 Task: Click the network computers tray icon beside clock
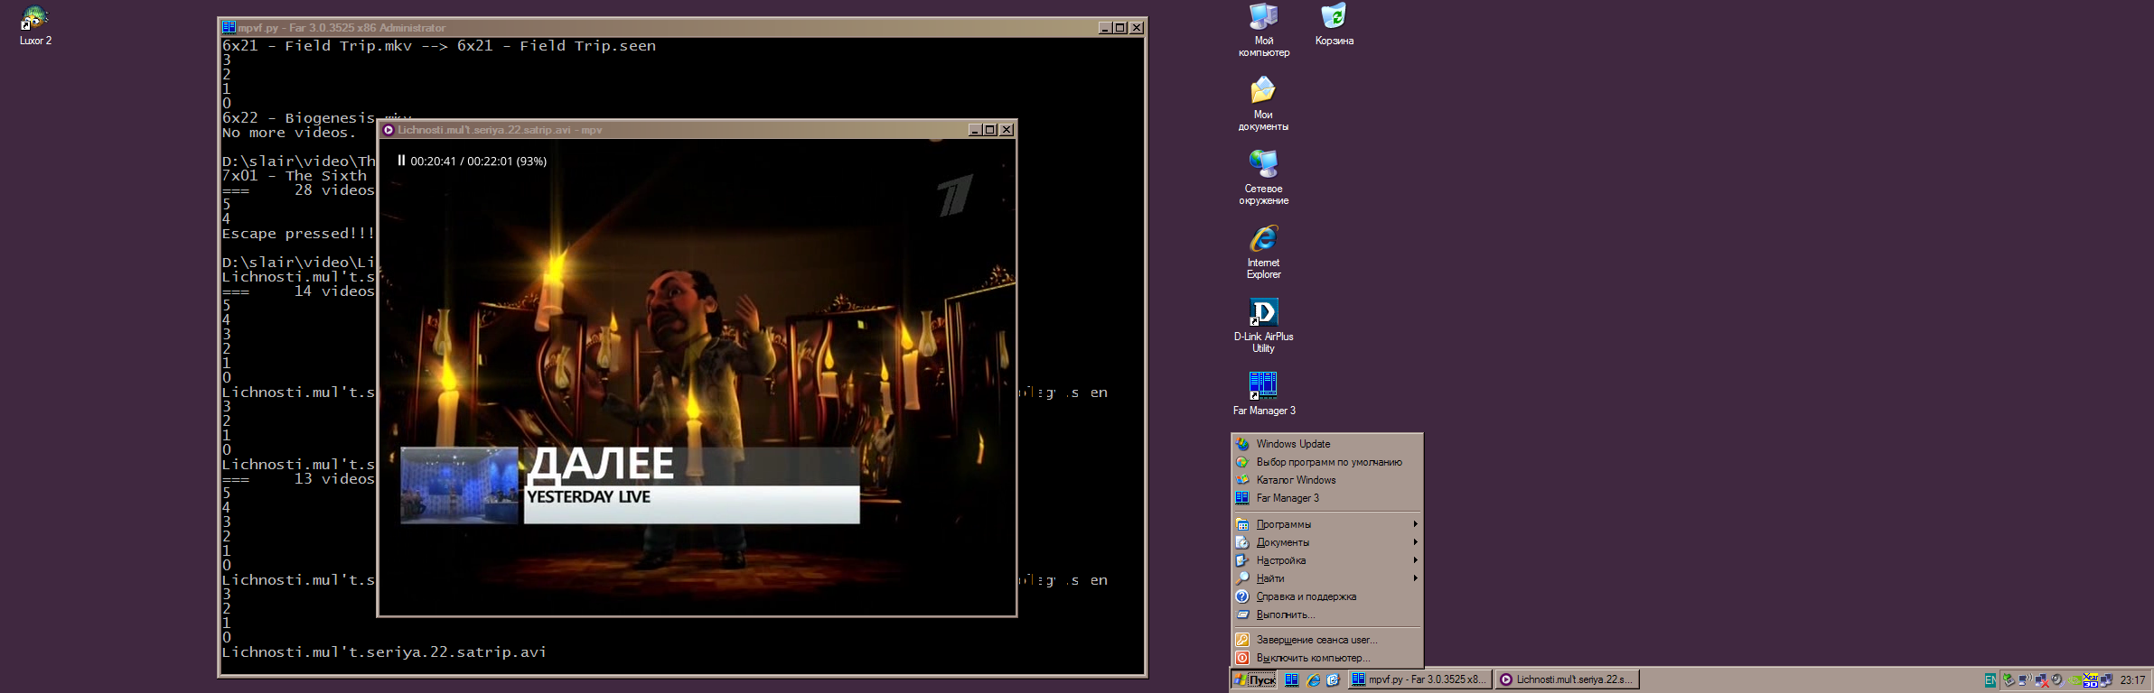coord(2105,680)
